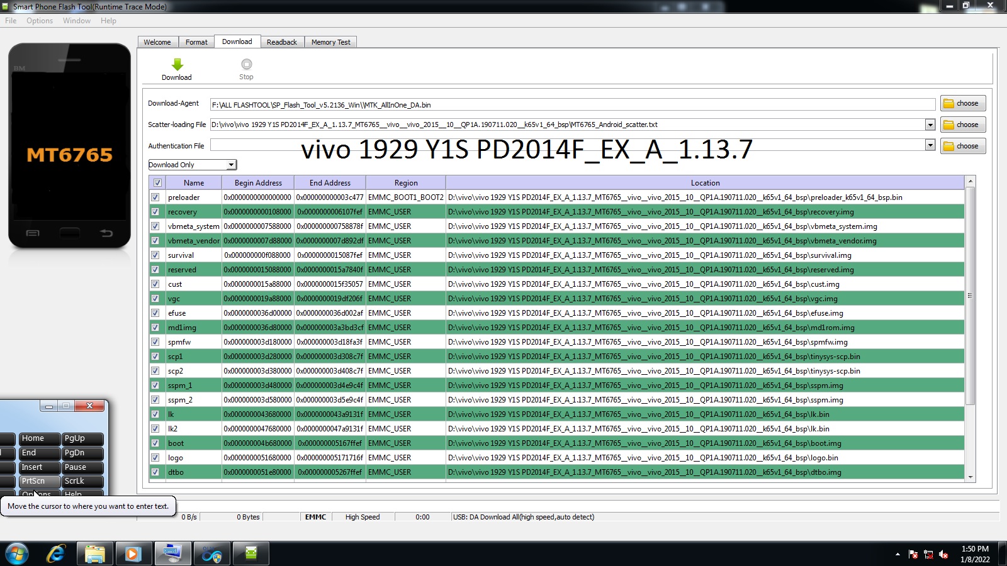This screenshot has height=566, width=1007.
Task: Select the "md1img" name cell
Action: coord(194,328)
